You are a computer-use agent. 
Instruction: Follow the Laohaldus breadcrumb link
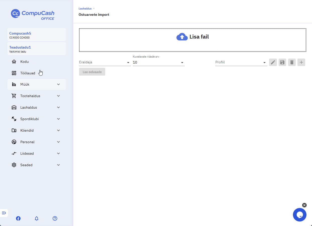click(x=85, y=9)
